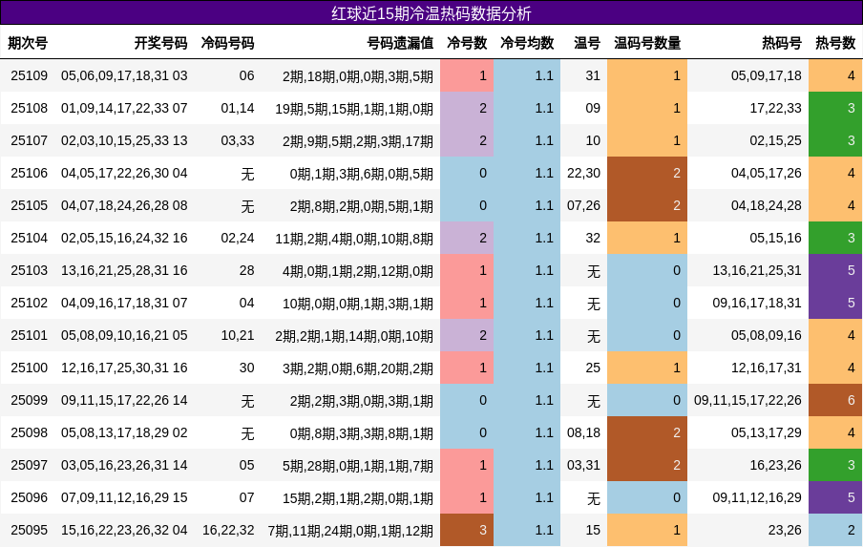Select period number 25098
863x547 pixels.
[30, 432]
